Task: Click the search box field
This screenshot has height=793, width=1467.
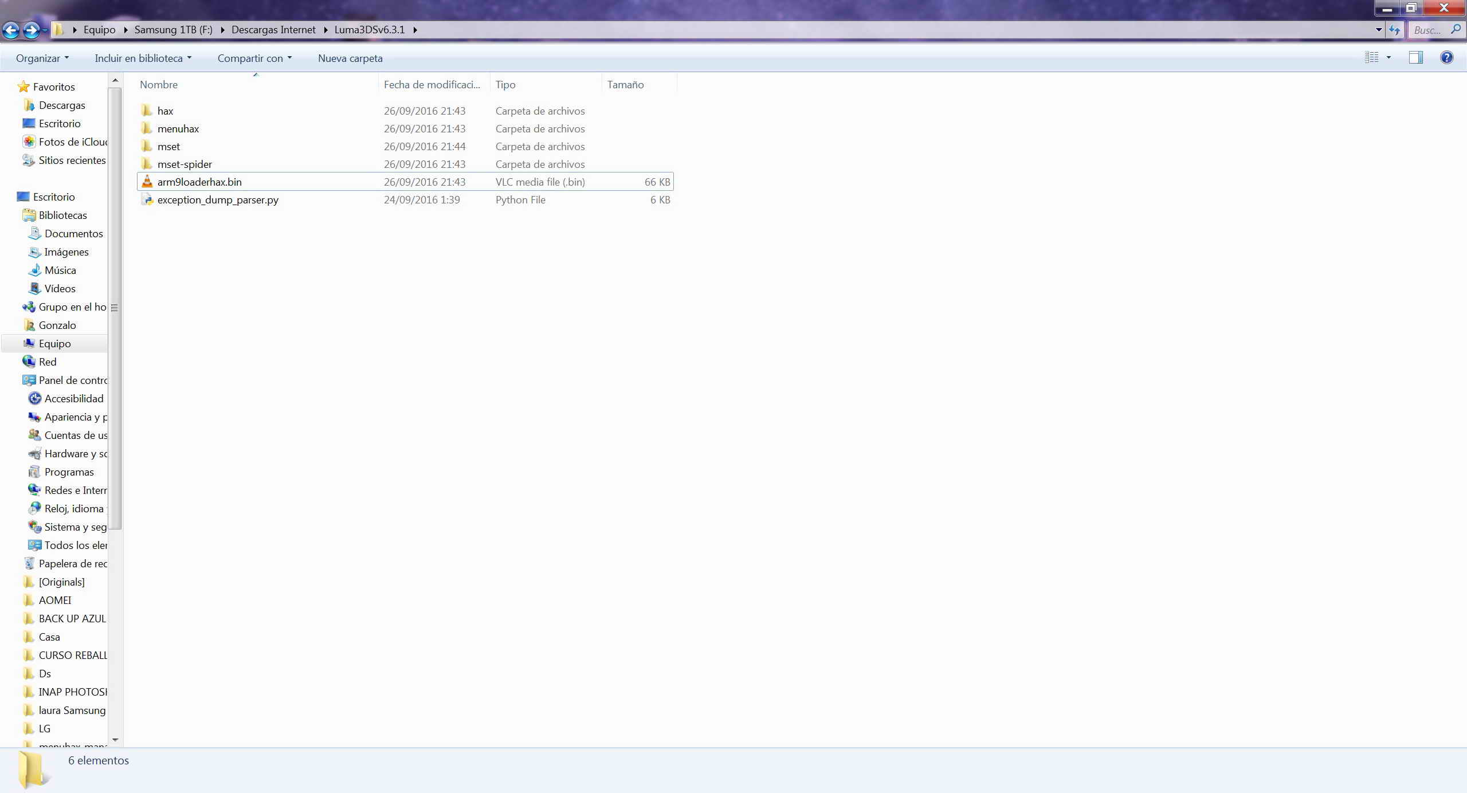Action: [x=1427, y=30]
